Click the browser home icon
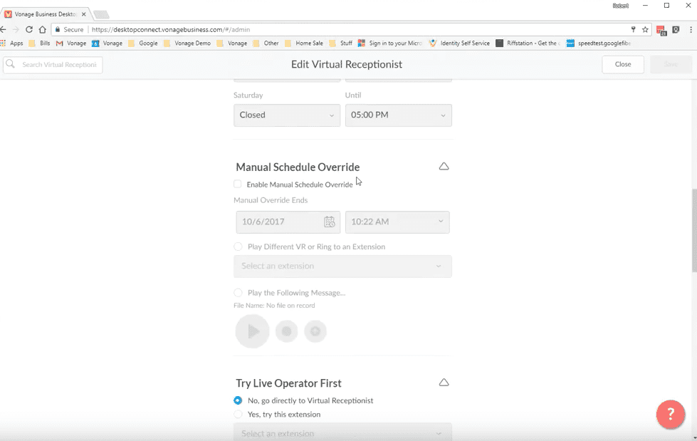The width and height of the screenshot is (697, 441). click(43, 30)
